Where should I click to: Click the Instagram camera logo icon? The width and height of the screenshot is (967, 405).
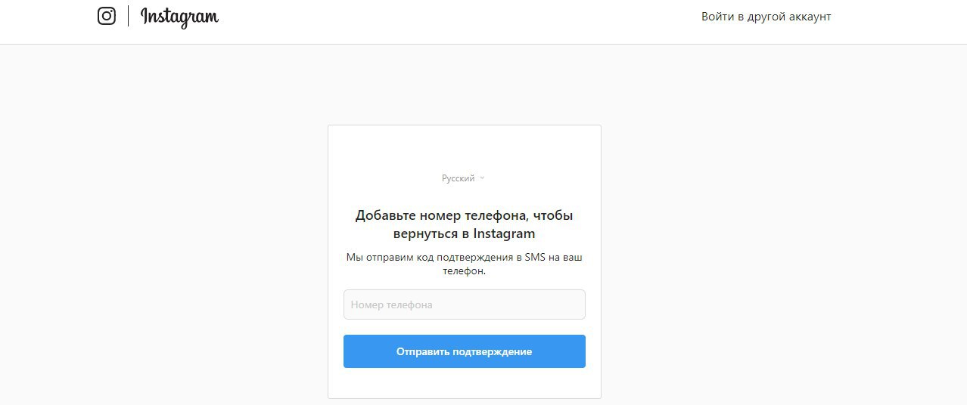tap(107, 16)
